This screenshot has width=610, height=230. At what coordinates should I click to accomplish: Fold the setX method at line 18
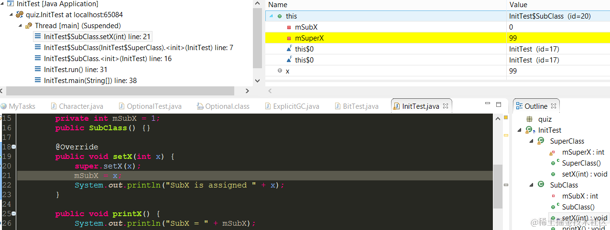(x=14, y=147)
